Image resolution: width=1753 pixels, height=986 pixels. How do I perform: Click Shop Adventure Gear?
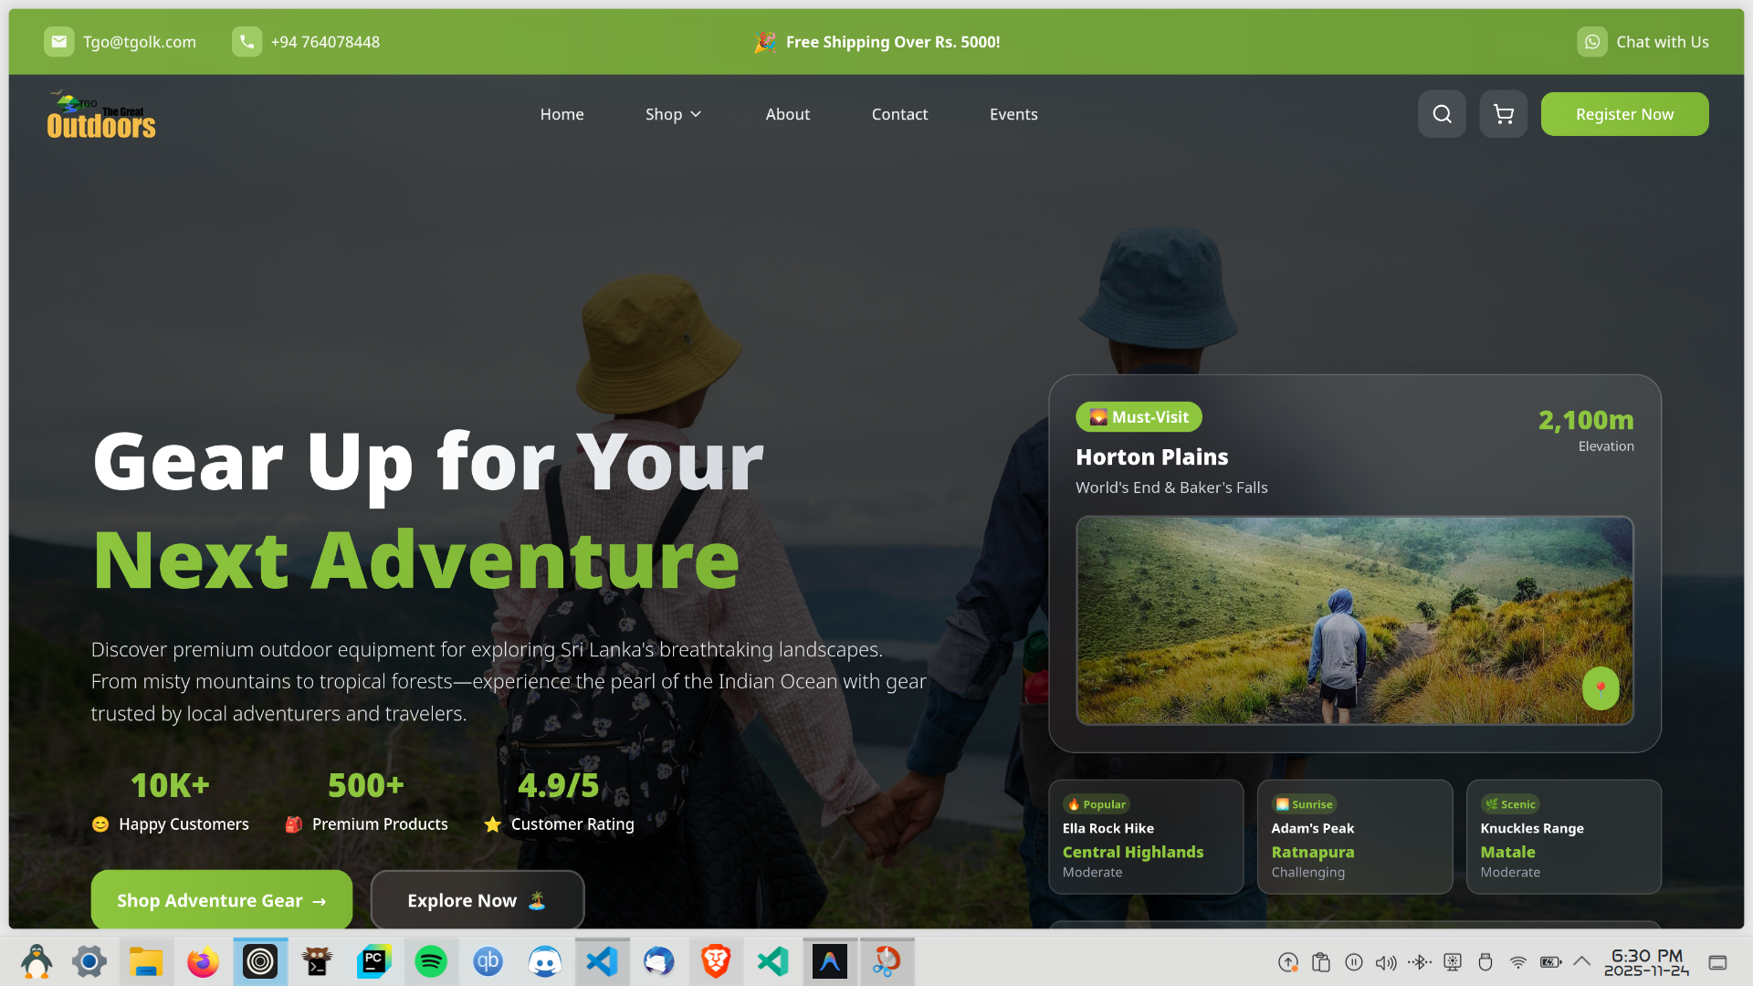tap(221, 899)
